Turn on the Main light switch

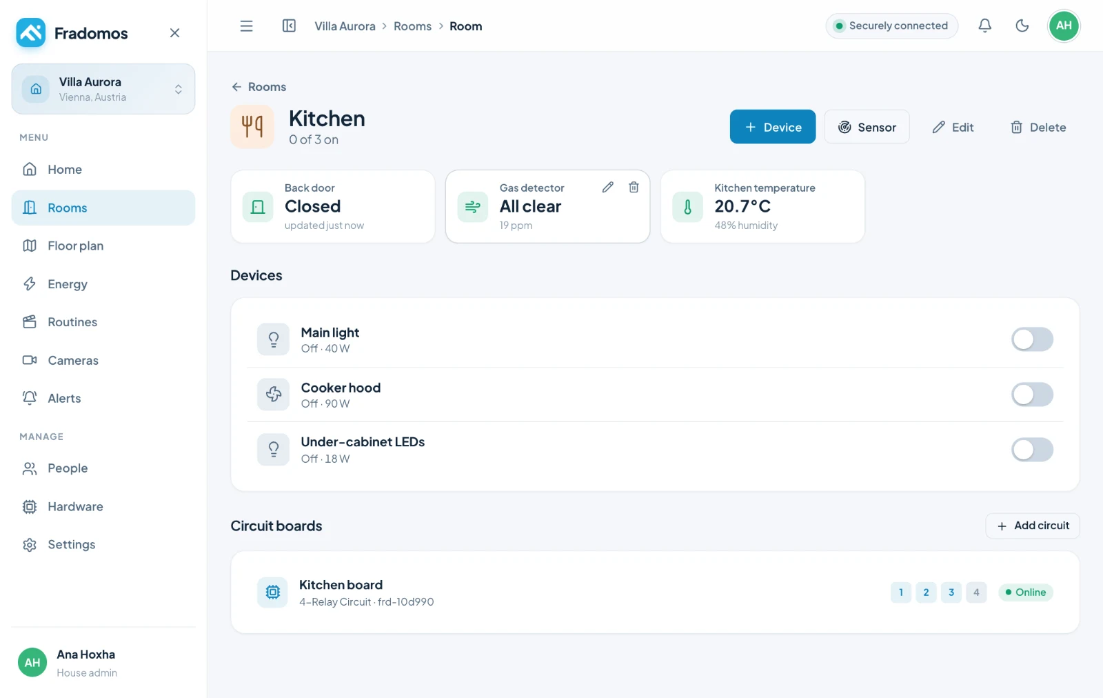1032,339
